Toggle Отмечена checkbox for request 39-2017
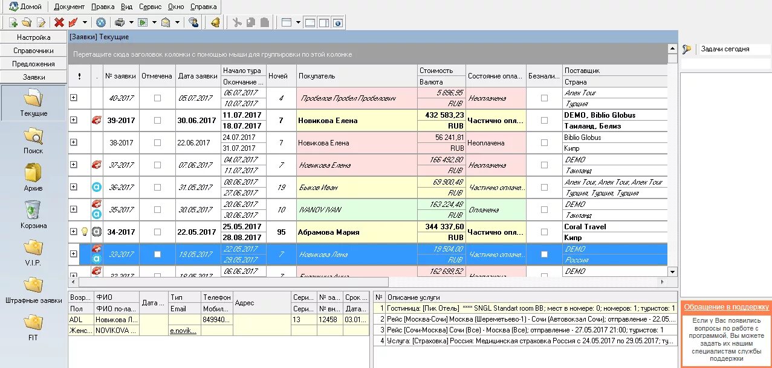 pyautogui.click(x=157, y=120)
